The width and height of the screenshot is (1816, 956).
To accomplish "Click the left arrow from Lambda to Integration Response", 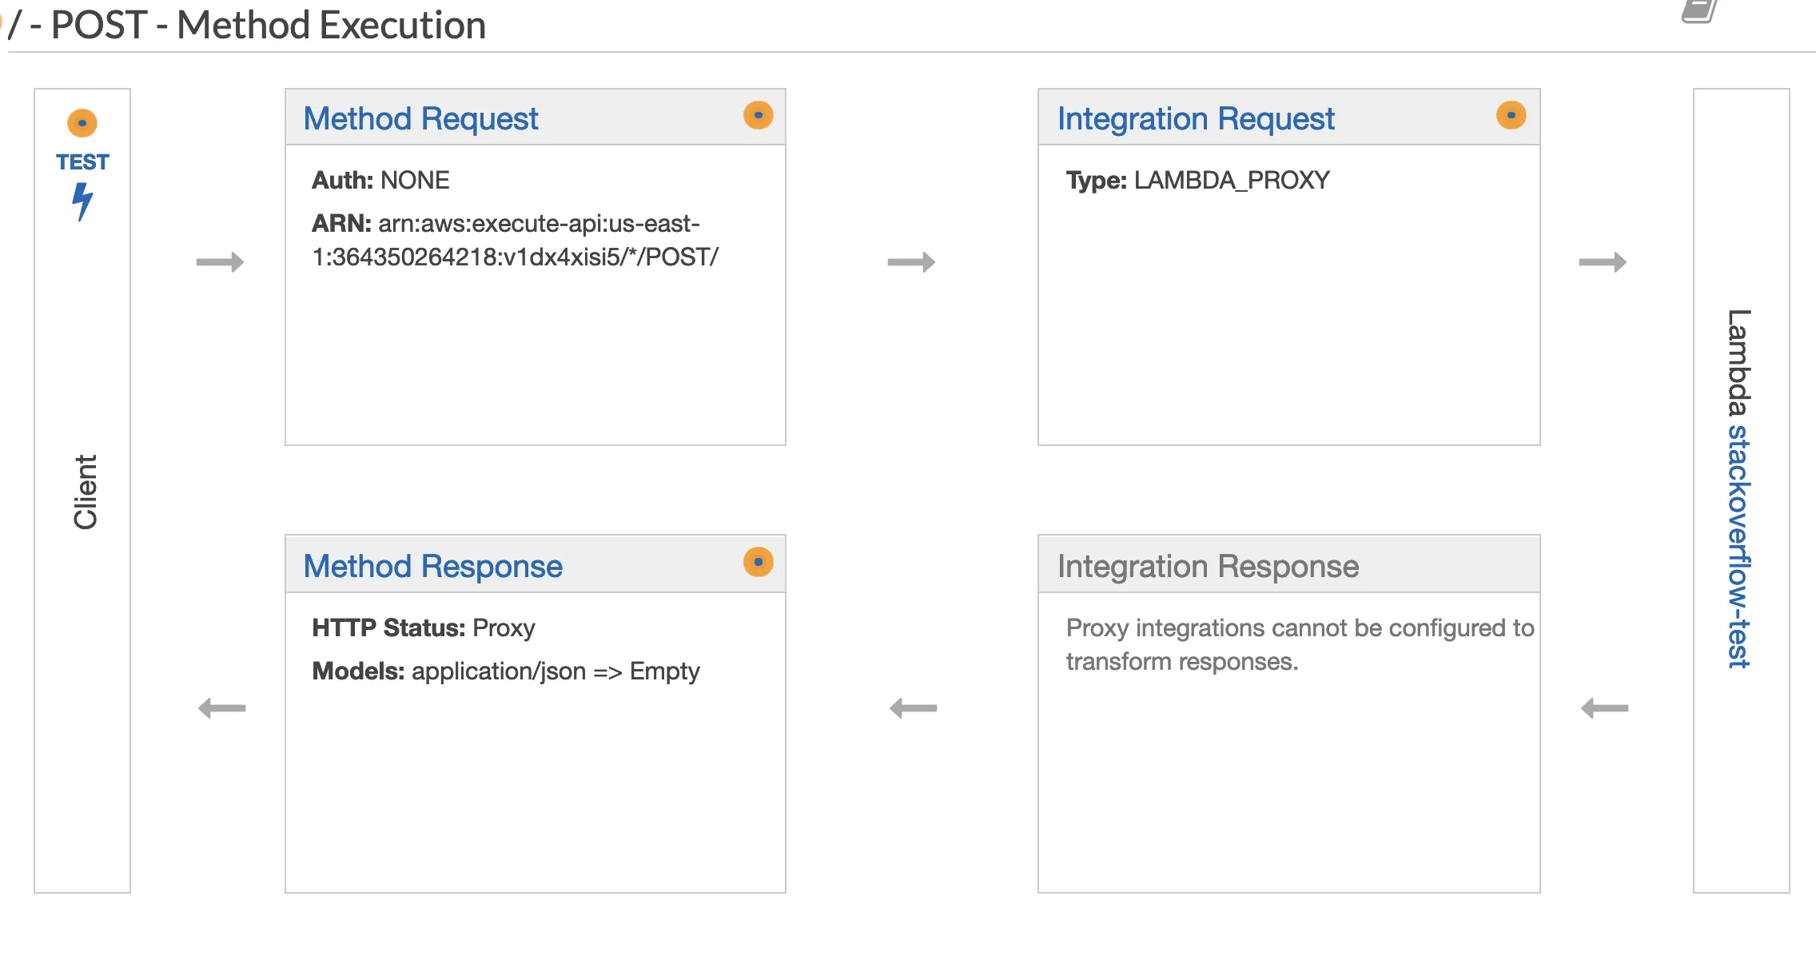I will 1604,708.
